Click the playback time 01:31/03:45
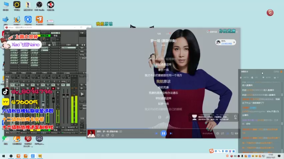This screenshot has width=284, height=159. 208,134
